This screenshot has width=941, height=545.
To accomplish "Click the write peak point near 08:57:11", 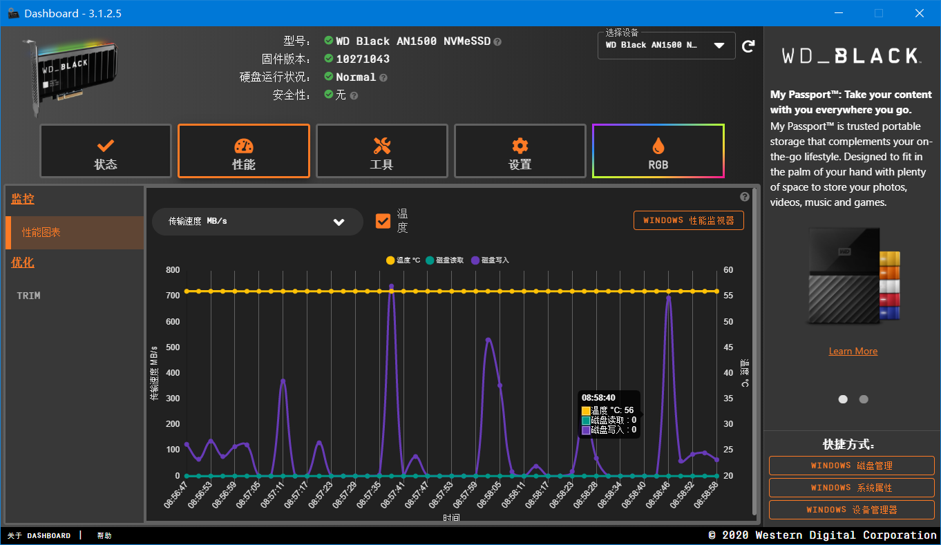I will 283,381.
